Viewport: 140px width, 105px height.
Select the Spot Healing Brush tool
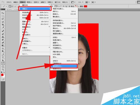coord(3,31)
